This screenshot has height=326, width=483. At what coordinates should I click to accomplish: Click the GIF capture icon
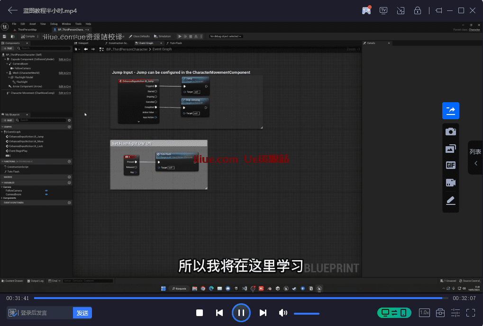450,165
